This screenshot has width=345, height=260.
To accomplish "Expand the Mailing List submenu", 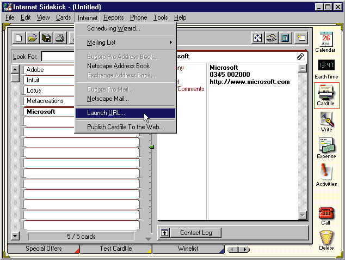I will (125, 43).
